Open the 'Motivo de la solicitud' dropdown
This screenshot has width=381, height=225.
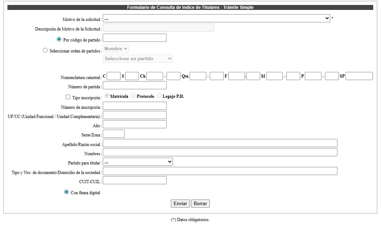pyautogui.click(x=216, y=18)
